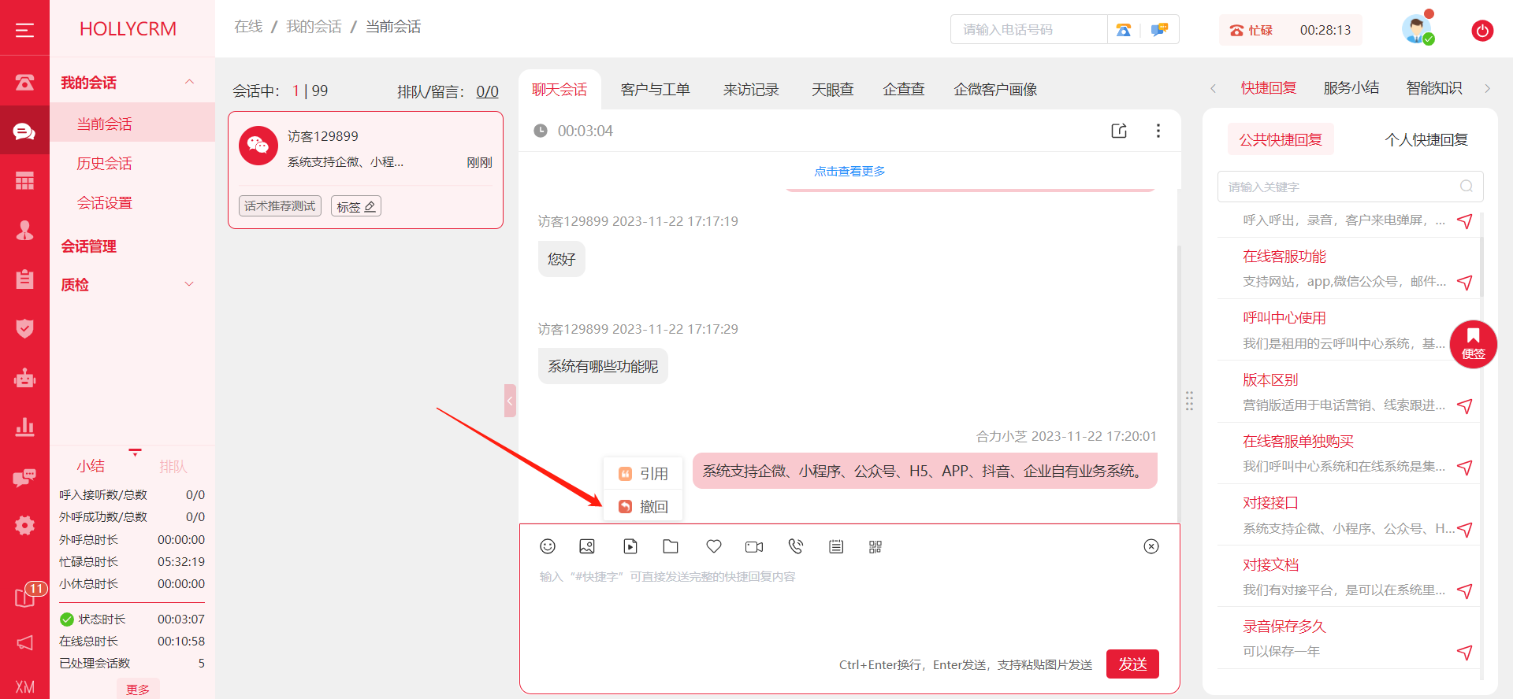
Task: Open the bar chart reports sidebar icon
Action: click(x=24, y=427)
